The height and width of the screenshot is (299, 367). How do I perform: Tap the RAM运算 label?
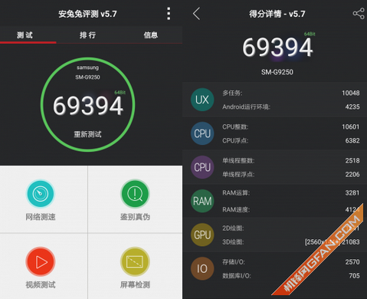tap(236, 192)
